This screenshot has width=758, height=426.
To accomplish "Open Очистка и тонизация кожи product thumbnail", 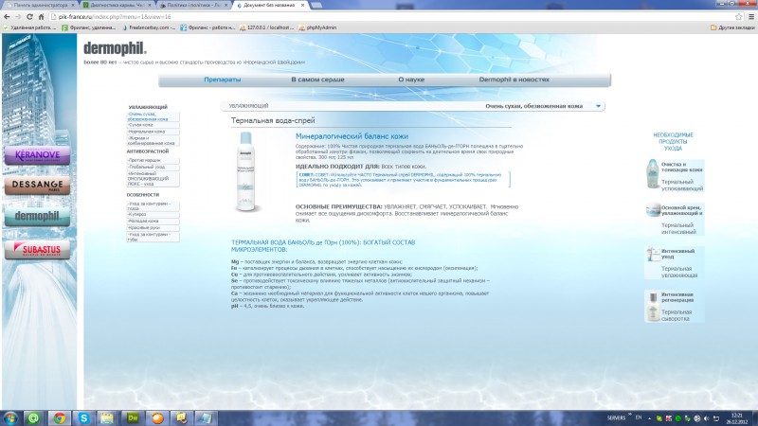I will pyautogui.click(x=653, y=174).
